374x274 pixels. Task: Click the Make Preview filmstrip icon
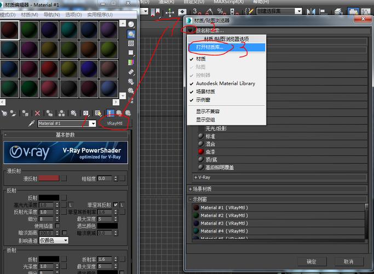[x=131, y=72]
